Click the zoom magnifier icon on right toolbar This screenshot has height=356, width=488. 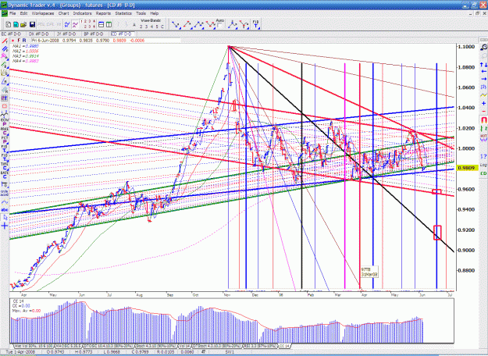[x=483, y=48]
